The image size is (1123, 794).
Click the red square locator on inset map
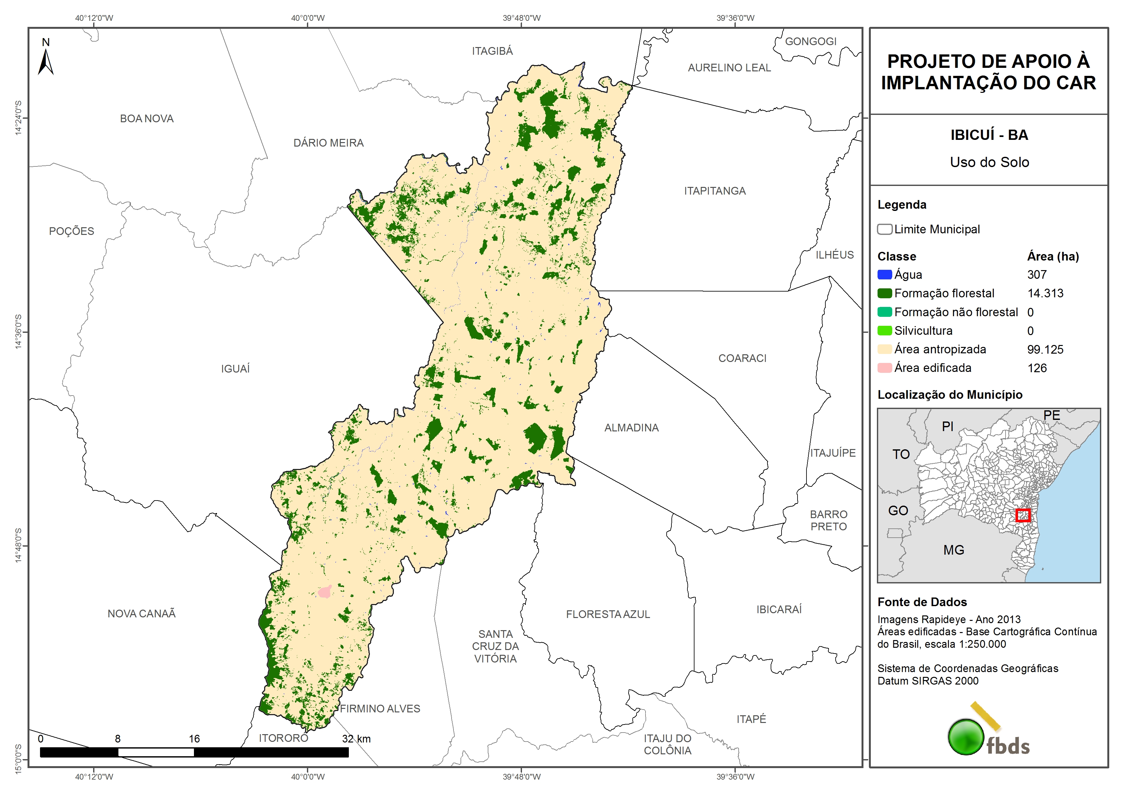(x=1023, y=515)
